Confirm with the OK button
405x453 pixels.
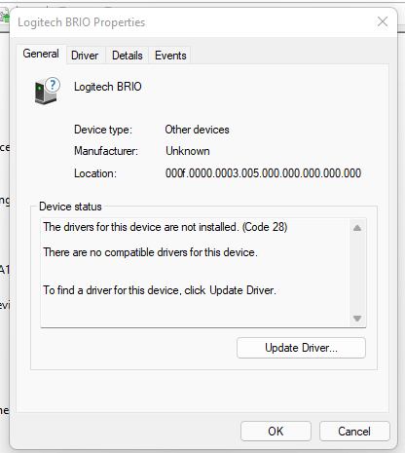click(x=276, y=432)
